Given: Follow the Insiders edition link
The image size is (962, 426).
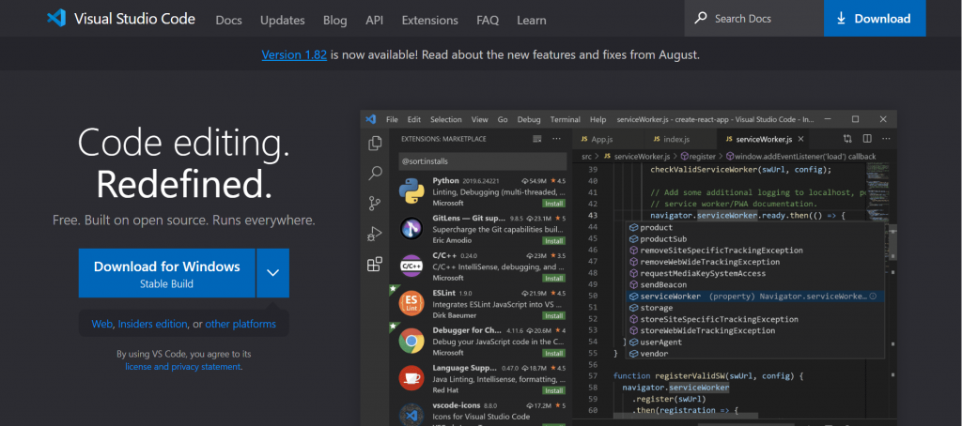Looking at the screenshot, I should tap(152, 324).
